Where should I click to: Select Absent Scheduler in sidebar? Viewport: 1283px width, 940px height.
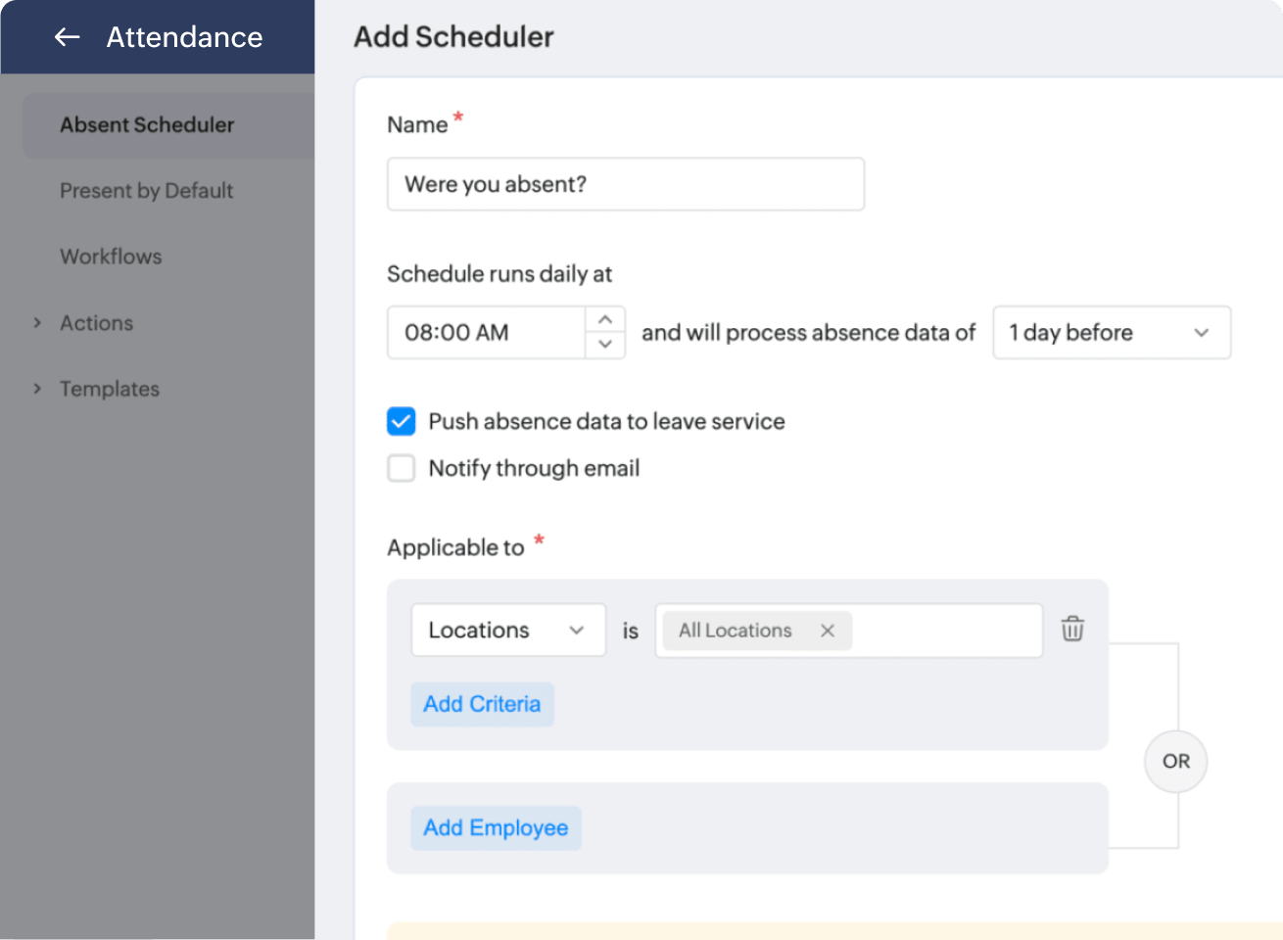(147, 125)
